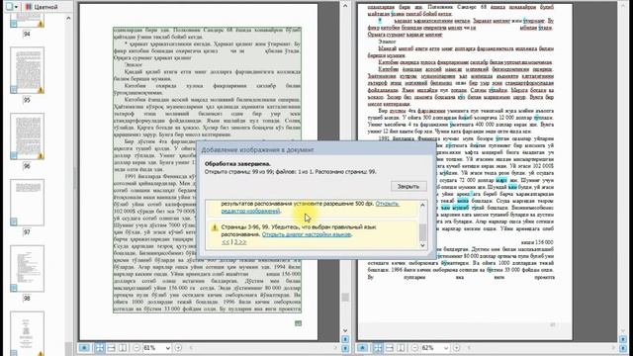Screen dimensions: 633x356
Task: Open the Цветной color mode selector
Action: pyautogui.click(x=42, y=7)
